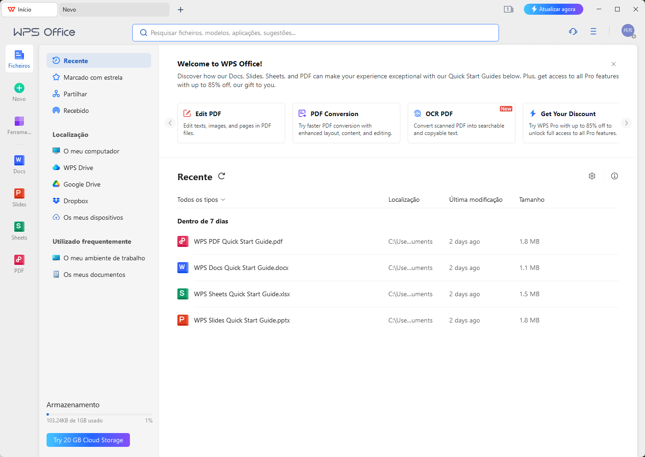This screenshot has height=457, width=645.
Task: Switch to the Novo tab
Action: point(114,10)
